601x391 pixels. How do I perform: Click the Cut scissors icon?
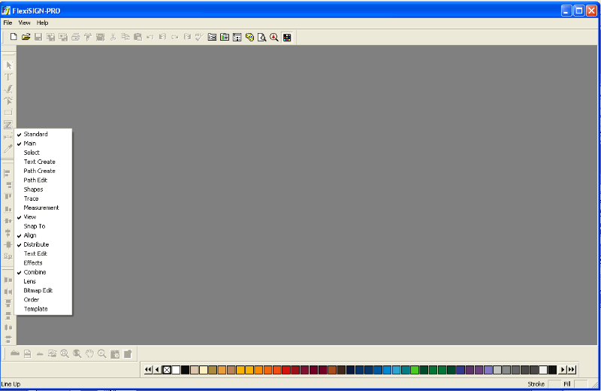tap(113, 37)
